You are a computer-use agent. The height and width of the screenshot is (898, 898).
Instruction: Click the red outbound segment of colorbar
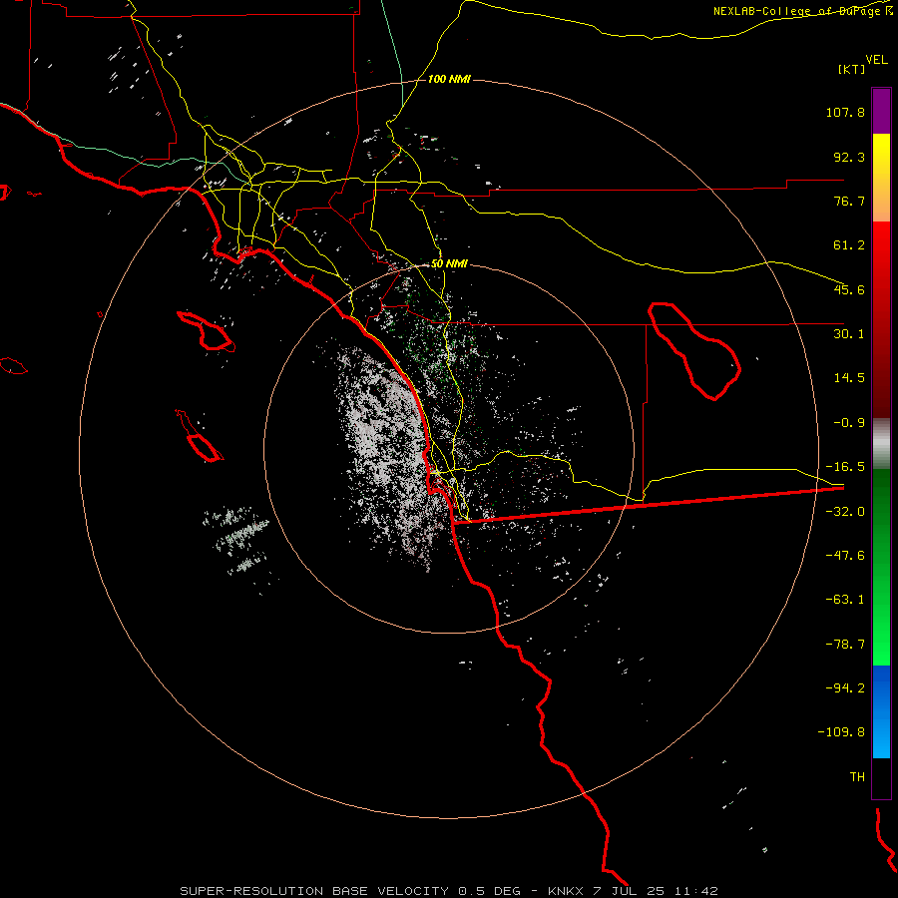(881, 319)
